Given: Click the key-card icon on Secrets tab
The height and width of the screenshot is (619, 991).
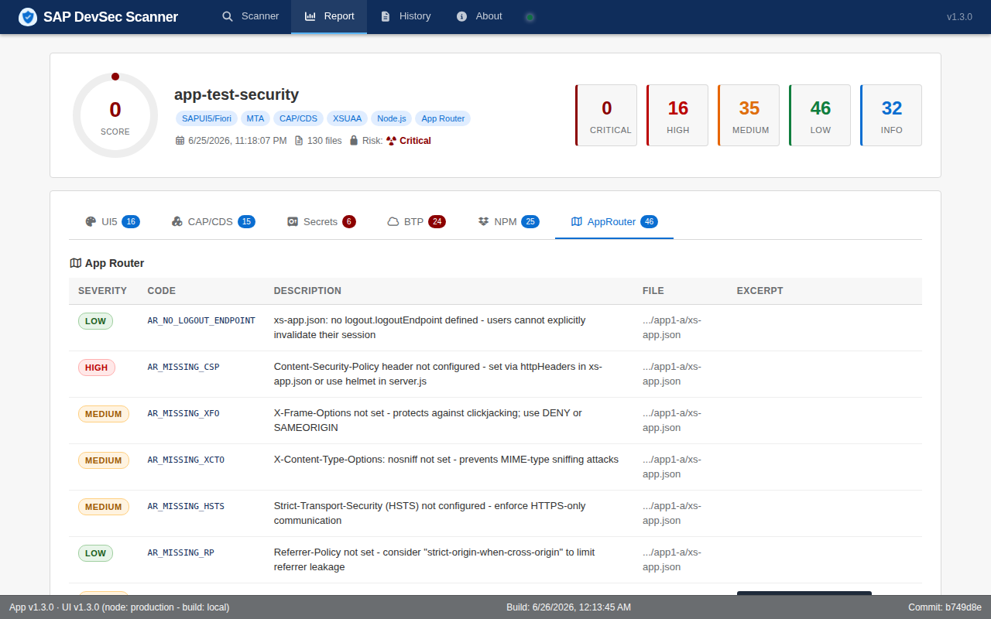Looking at the screenshot, I should pos(293,221).
